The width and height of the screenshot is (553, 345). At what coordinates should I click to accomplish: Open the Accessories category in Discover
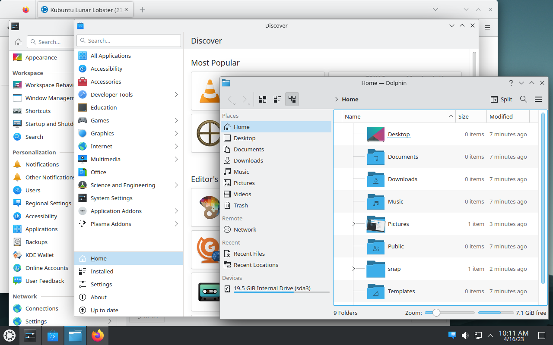tap(129, 82)
